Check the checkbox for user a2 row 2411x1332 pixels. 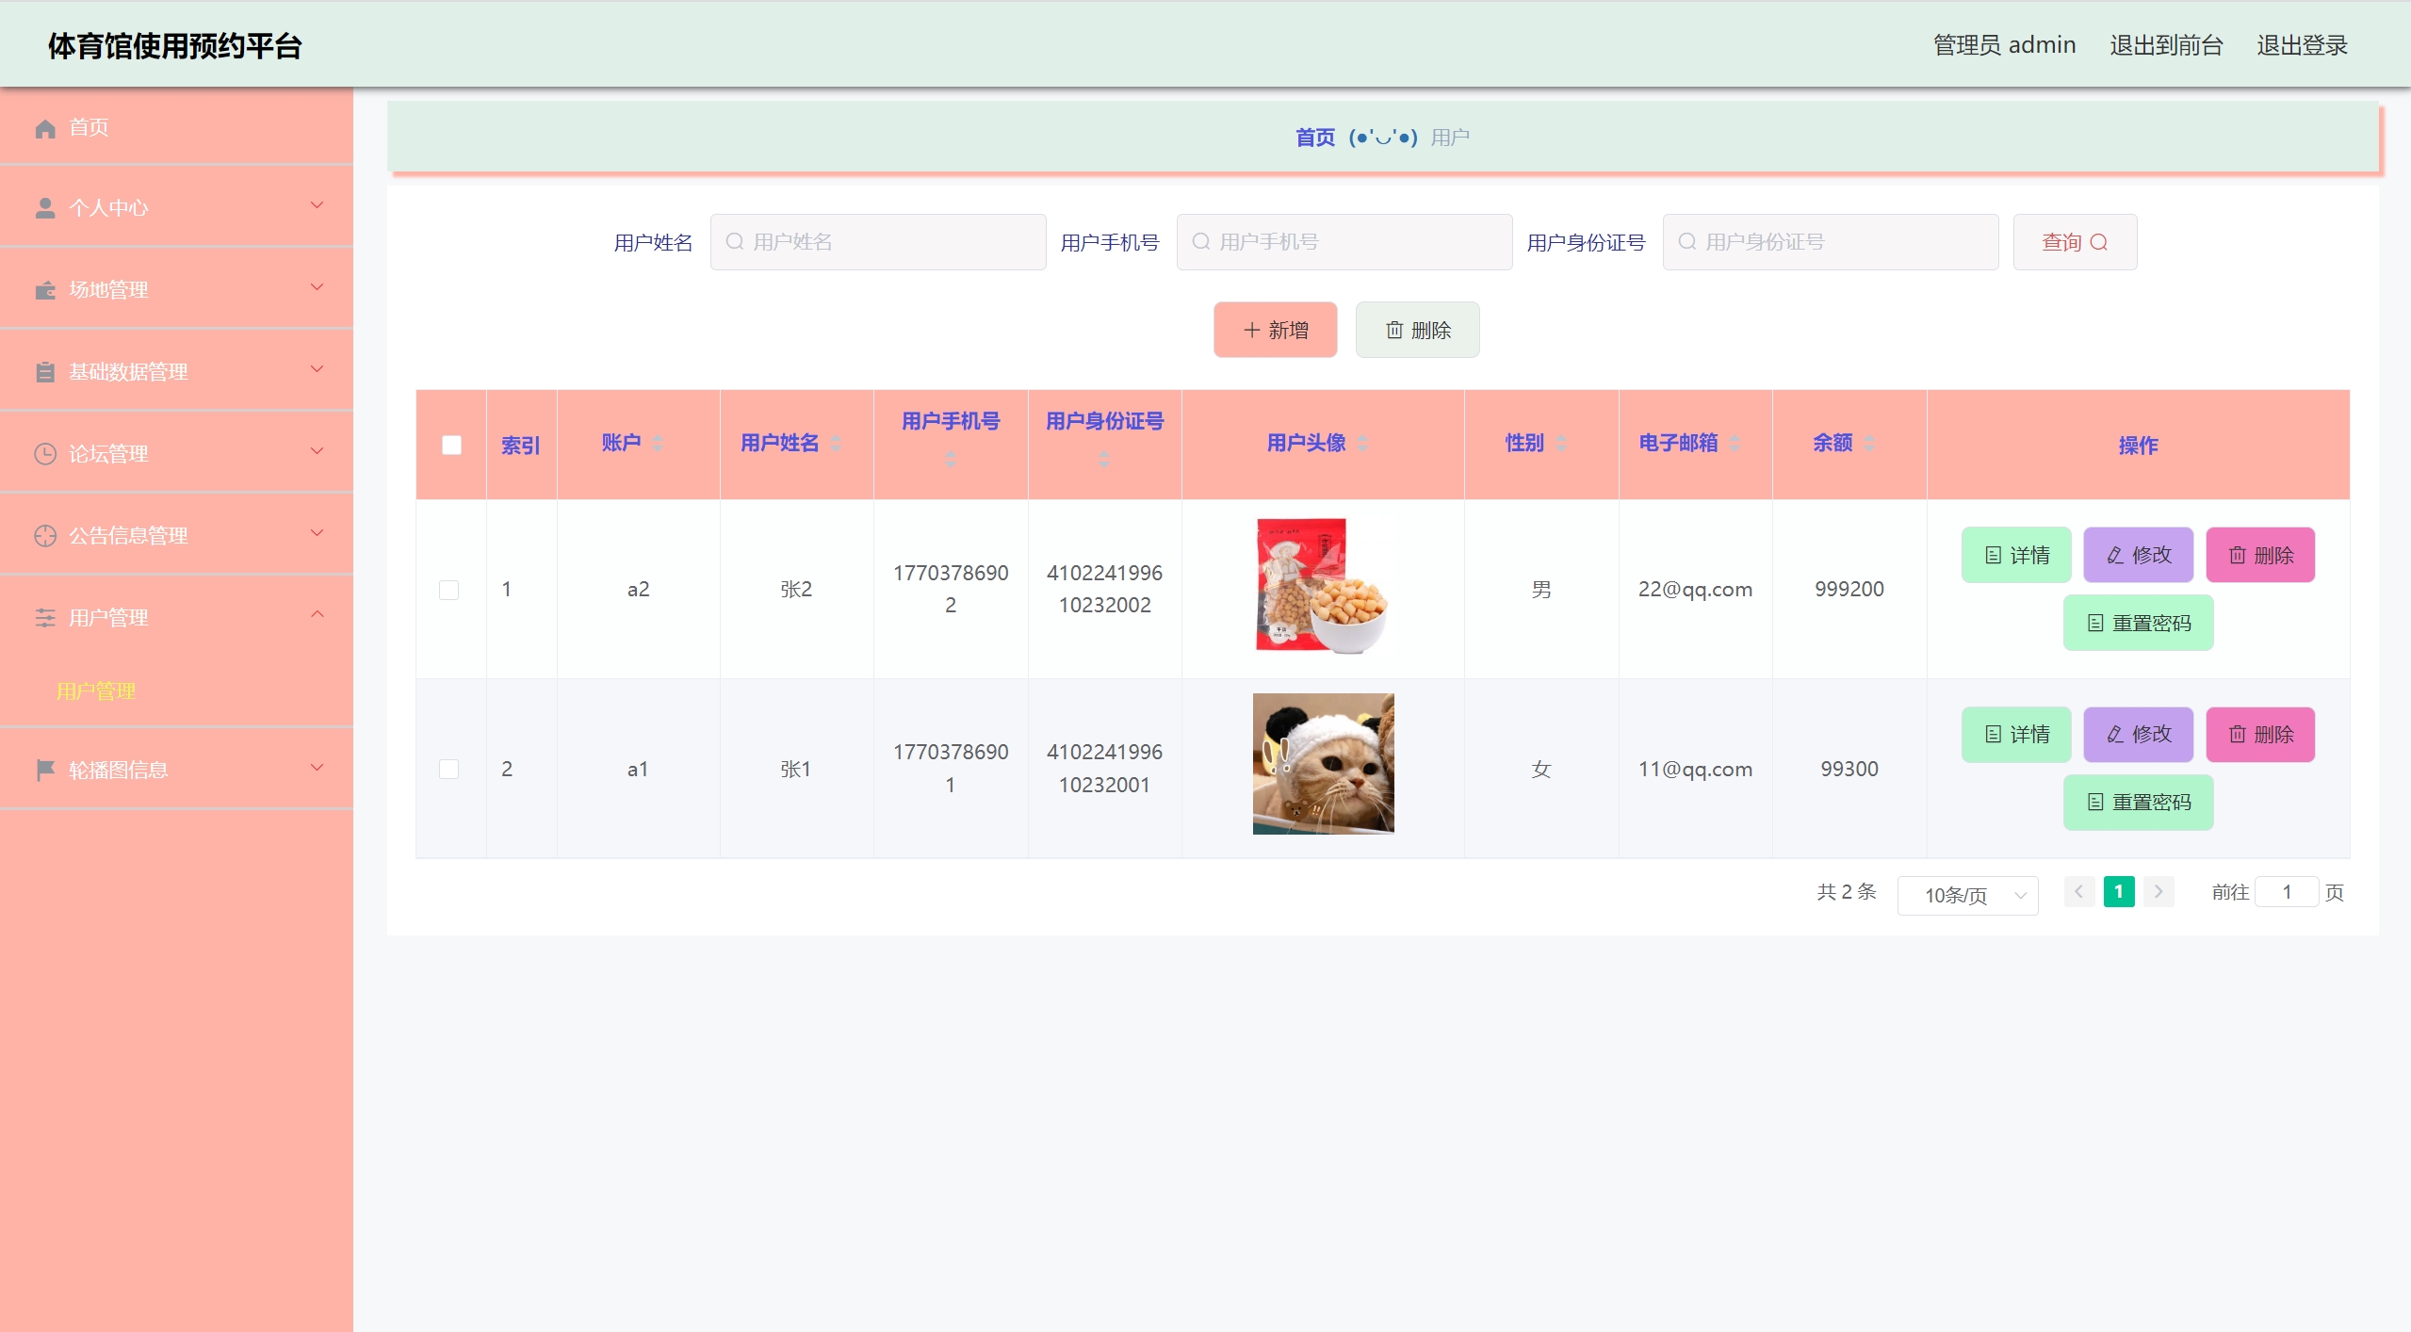point(449,590)
